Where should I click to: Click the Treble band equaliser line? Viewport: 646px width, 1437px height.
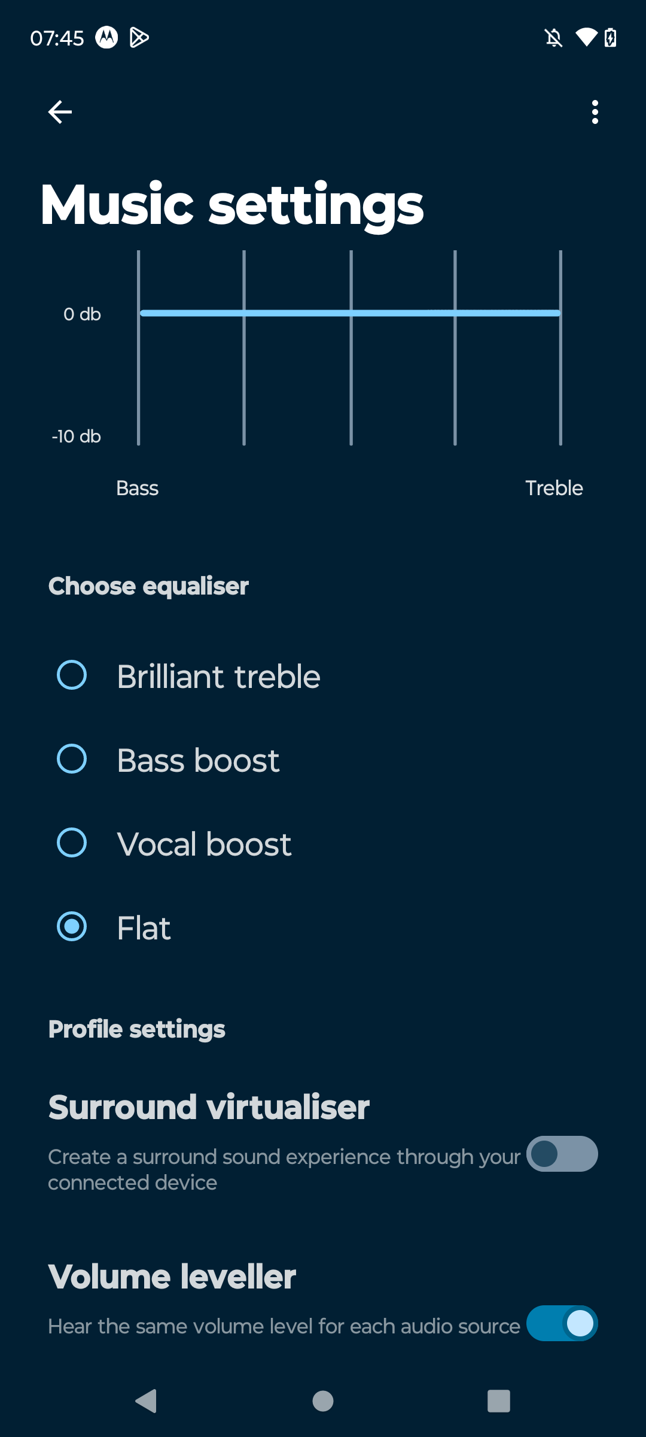[x=560, y=348]
